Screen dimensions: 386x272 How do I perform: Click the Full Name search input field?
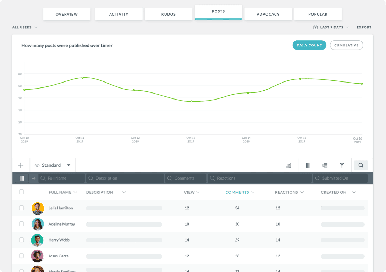61,178
